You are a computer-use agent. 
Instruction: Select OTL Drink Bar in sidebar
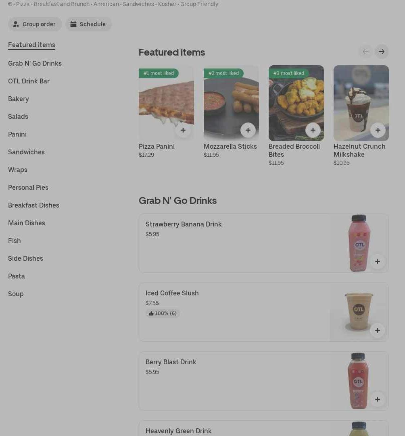(29, 81)
